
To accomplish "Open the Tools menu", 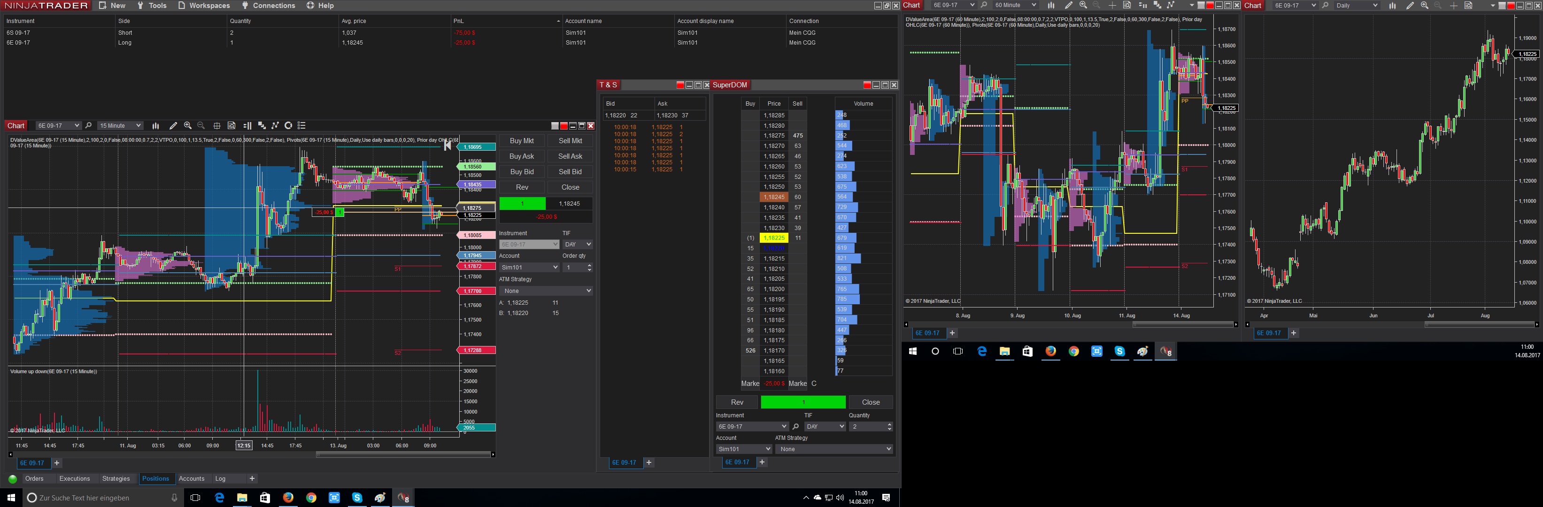I will pyautogui.click(x=152, y=5).
